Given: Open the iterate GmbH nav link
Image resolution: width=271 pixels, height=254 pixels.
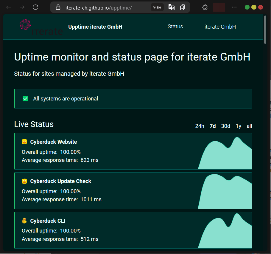Looking at the screenshot, I should pyautogui.click(x=220, y=27).
